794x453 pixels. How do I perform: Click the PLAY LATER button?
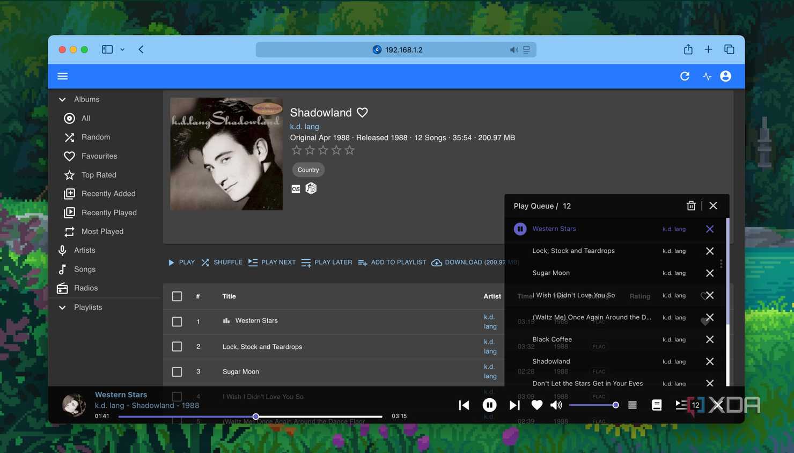click(327, 262)
